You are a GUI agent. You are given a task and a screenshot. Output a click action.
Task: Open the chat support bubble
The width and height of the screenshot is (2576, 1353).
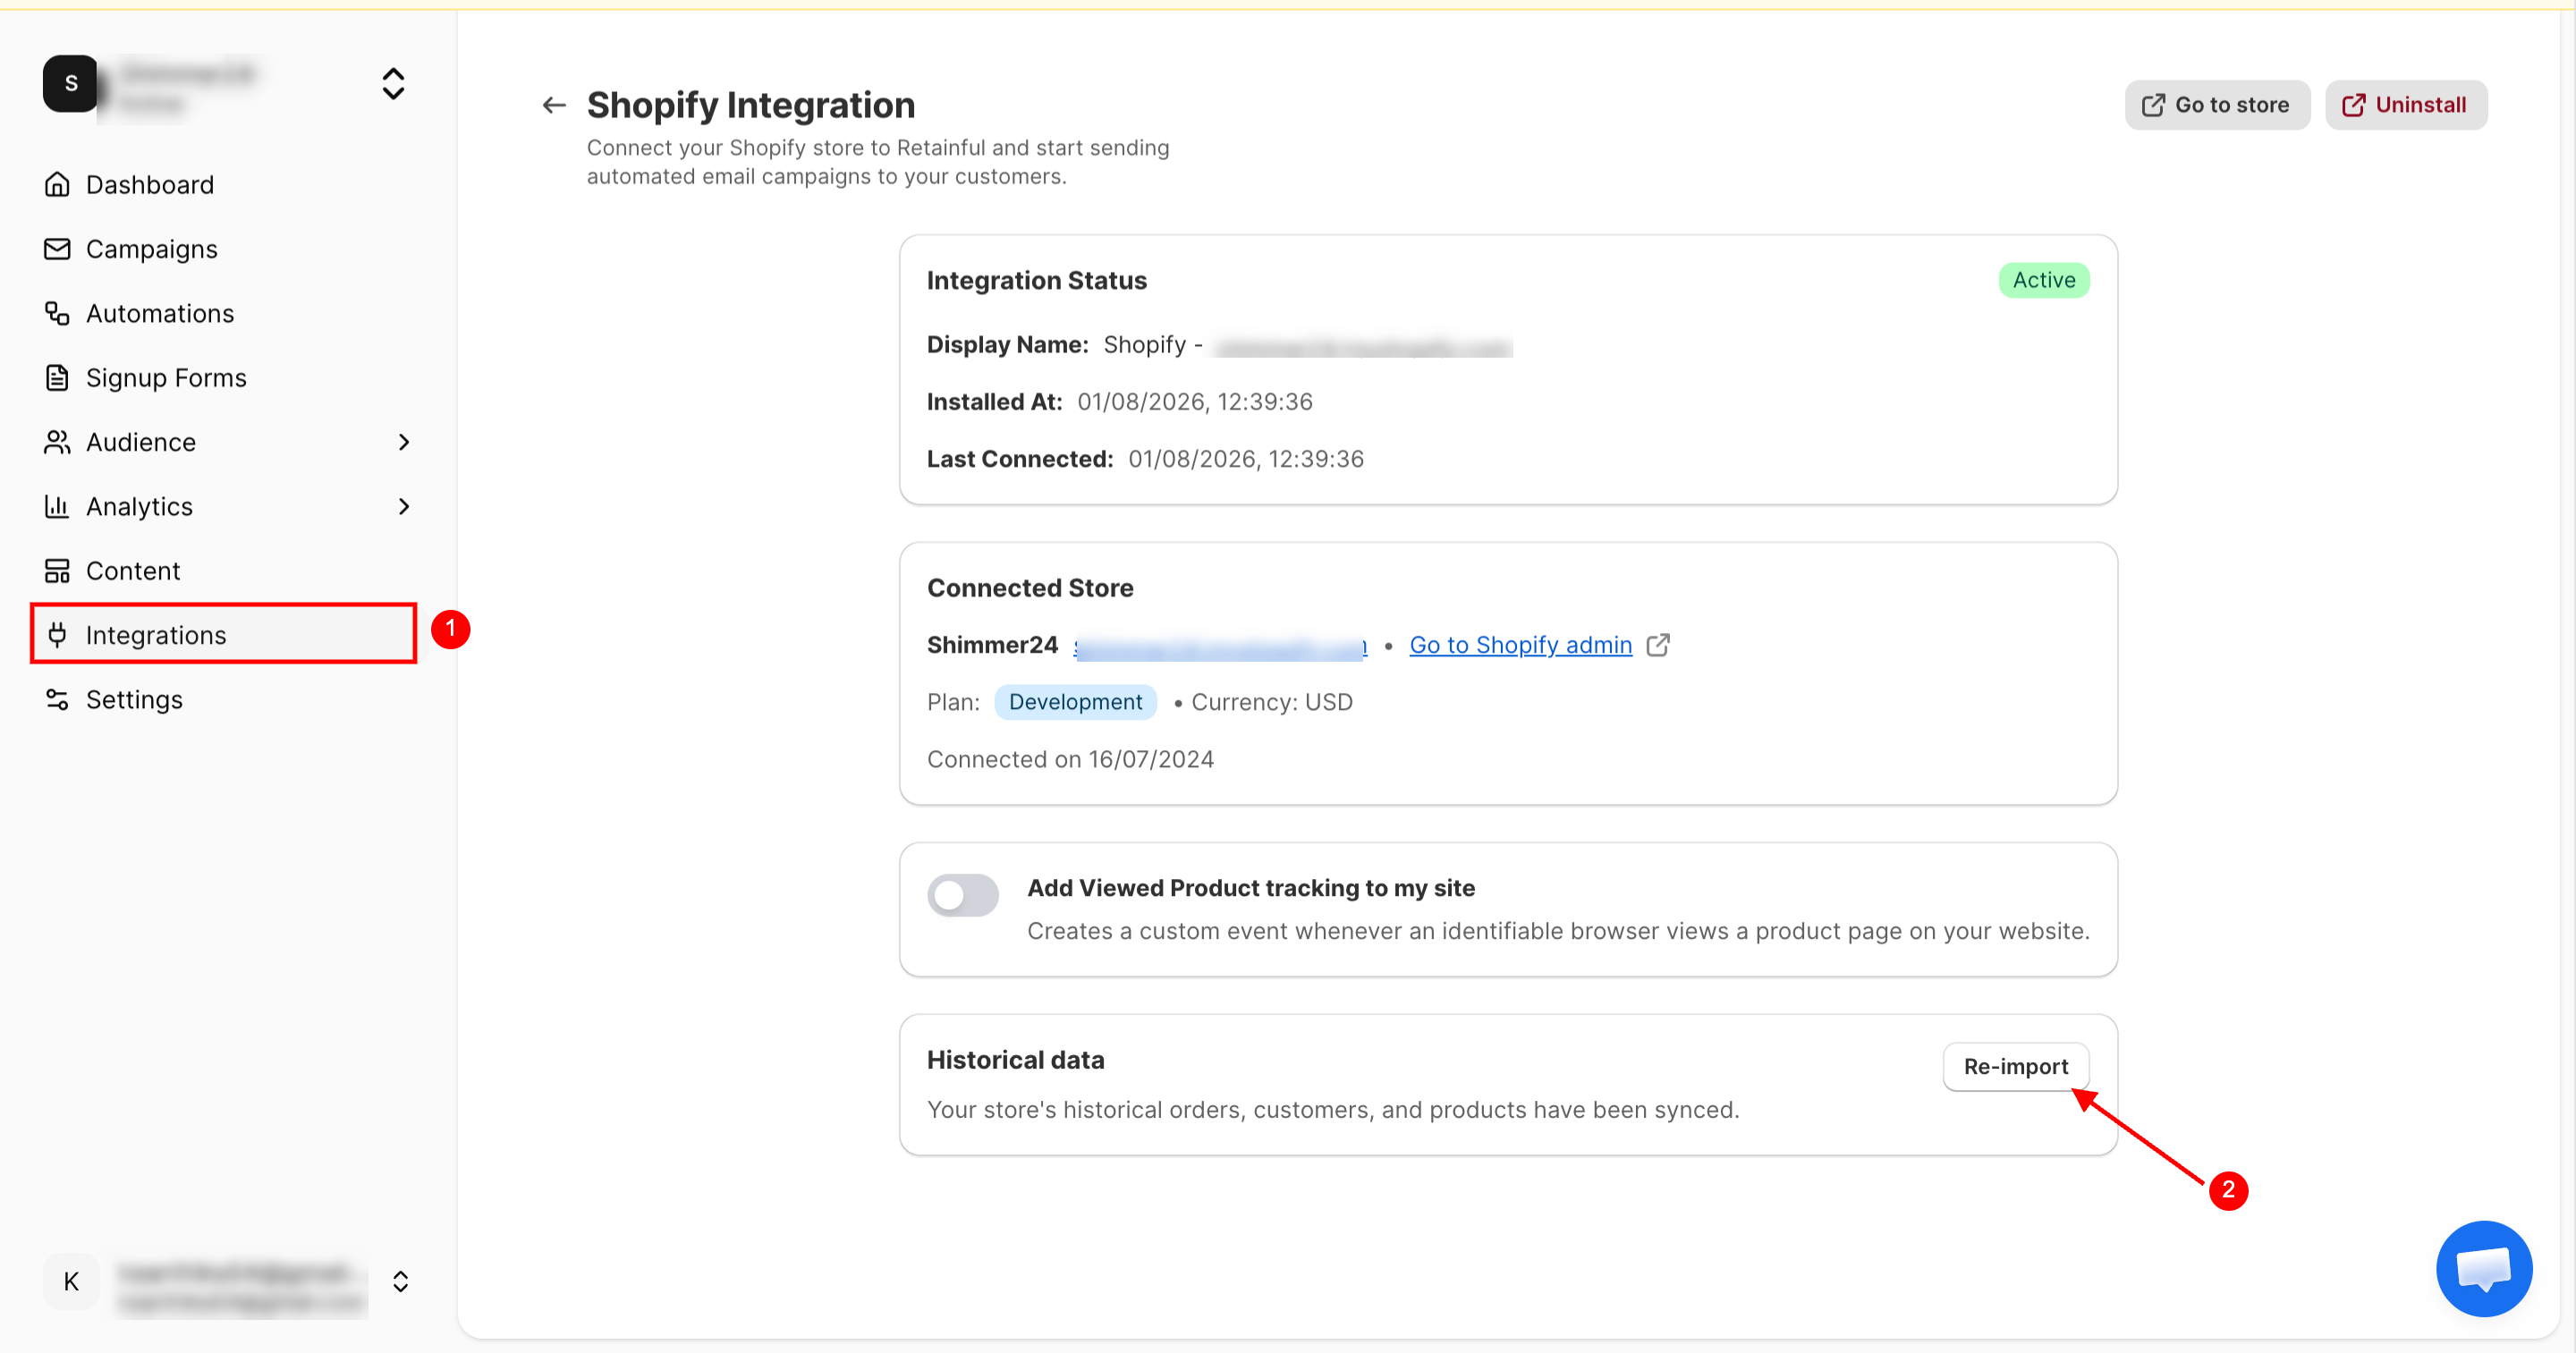click(2484, 1269)
